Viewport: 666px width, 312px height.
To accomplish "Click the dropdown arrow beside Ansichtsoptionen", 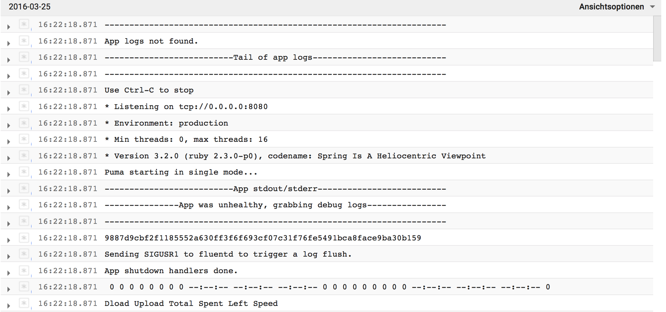I will [x=652, y=7].
